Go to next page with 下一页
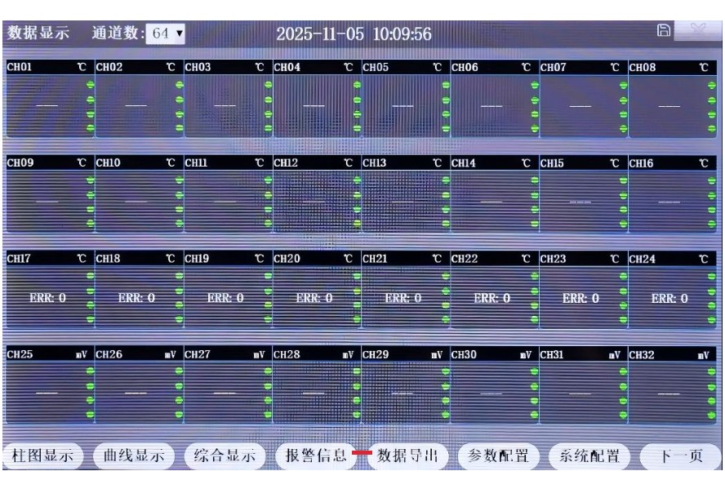Viewport: 725px width, 480px height. click(679, 456)
